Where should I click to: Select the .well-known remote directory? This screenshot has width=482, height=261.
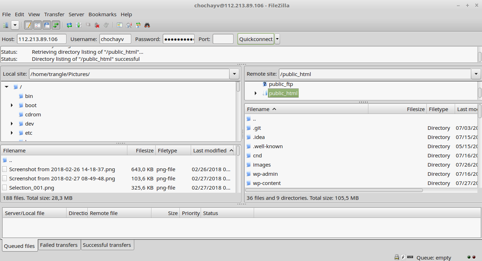coord(361,146)
